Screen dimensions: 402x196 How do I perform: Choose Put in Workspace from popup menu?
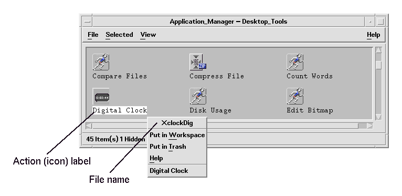[x=177, y=135]
